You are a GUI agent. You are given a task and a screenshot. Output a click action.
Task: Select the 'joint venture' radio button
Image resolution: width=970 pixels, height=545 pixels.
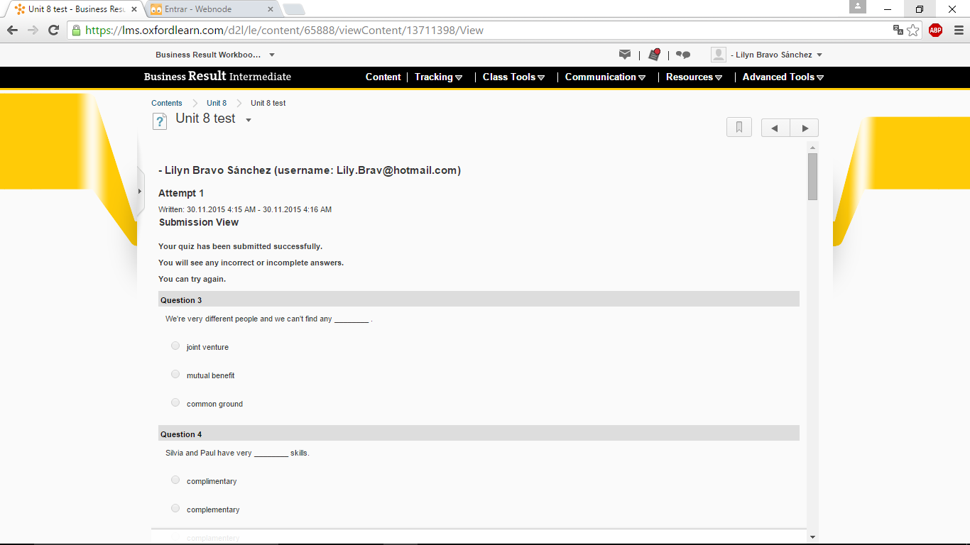tap(175, 346)
